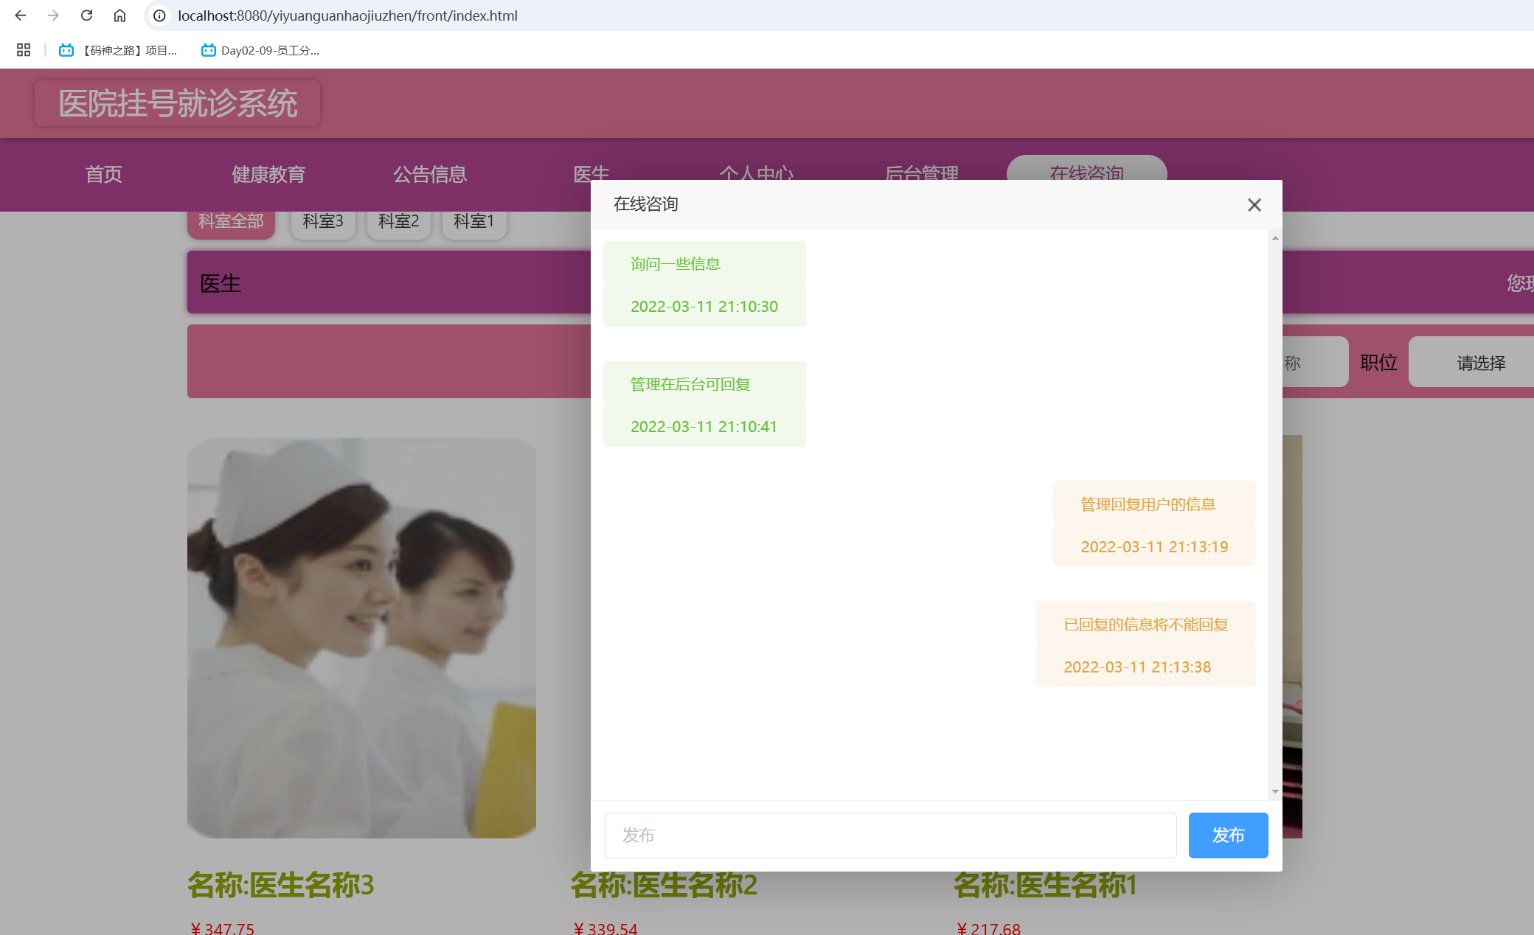Open the Day02-09-员工分 bookmark
1534x935 pixels.
click(260, 50)
